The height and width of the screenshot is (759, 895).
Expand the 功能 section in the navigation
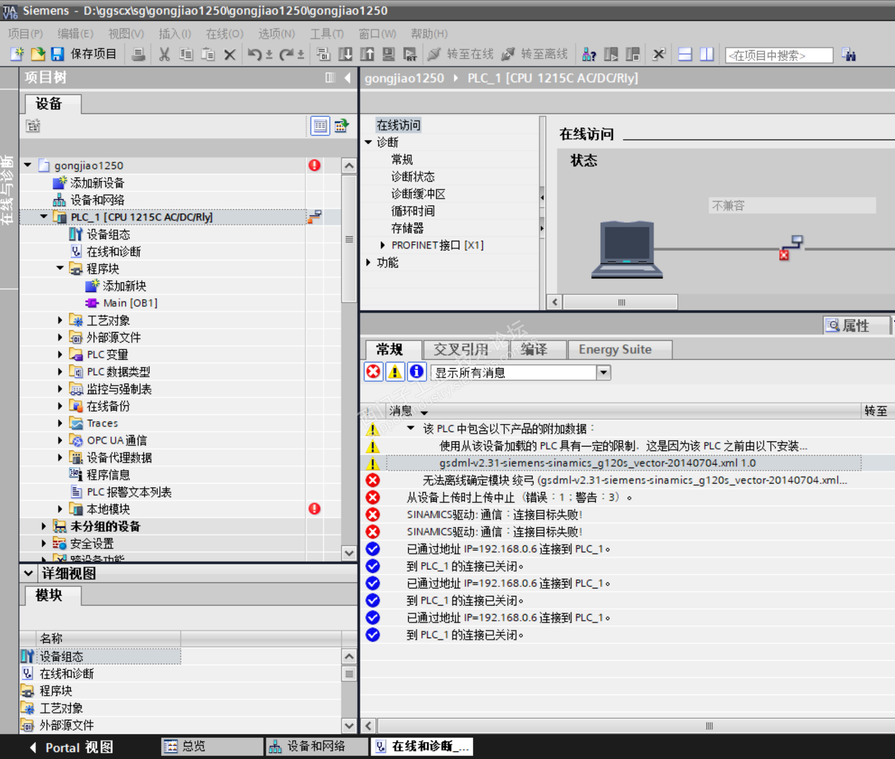369,262
